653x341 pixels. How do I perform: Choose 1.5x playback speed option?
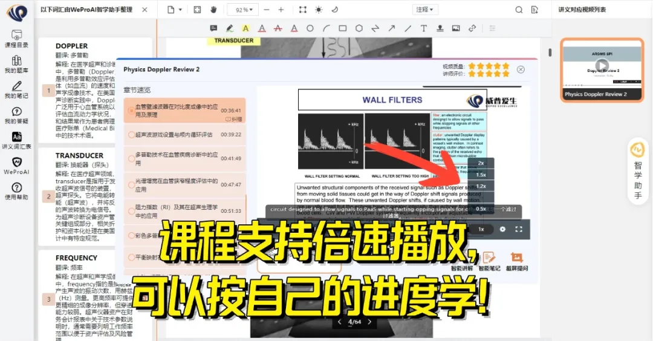[x=481, y=175]
